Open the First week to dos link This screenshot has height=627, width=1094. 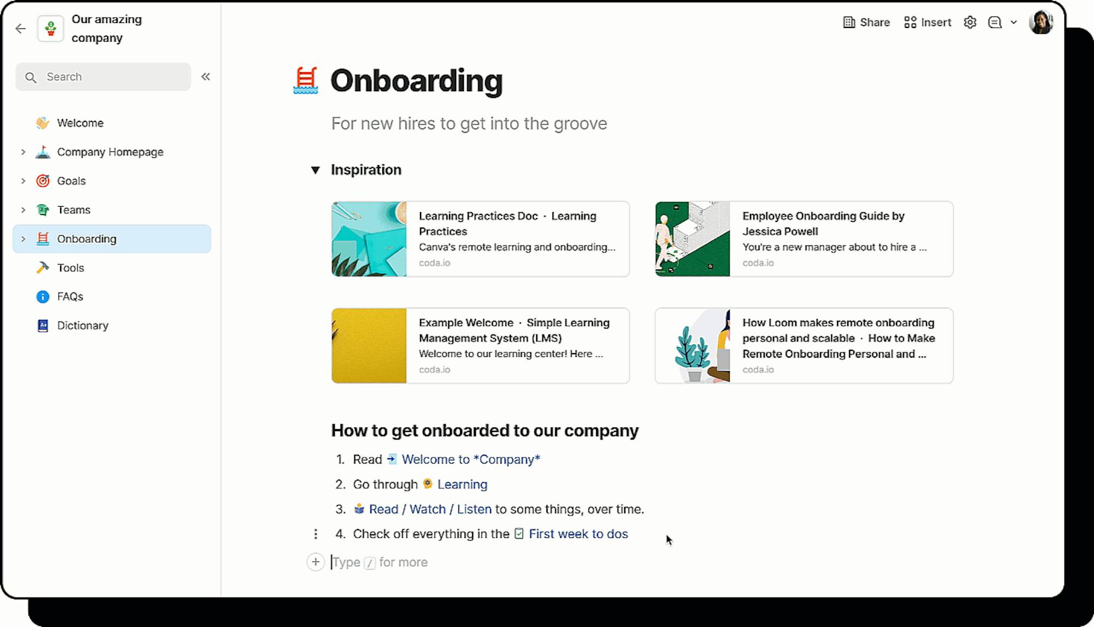click(578, 534)
